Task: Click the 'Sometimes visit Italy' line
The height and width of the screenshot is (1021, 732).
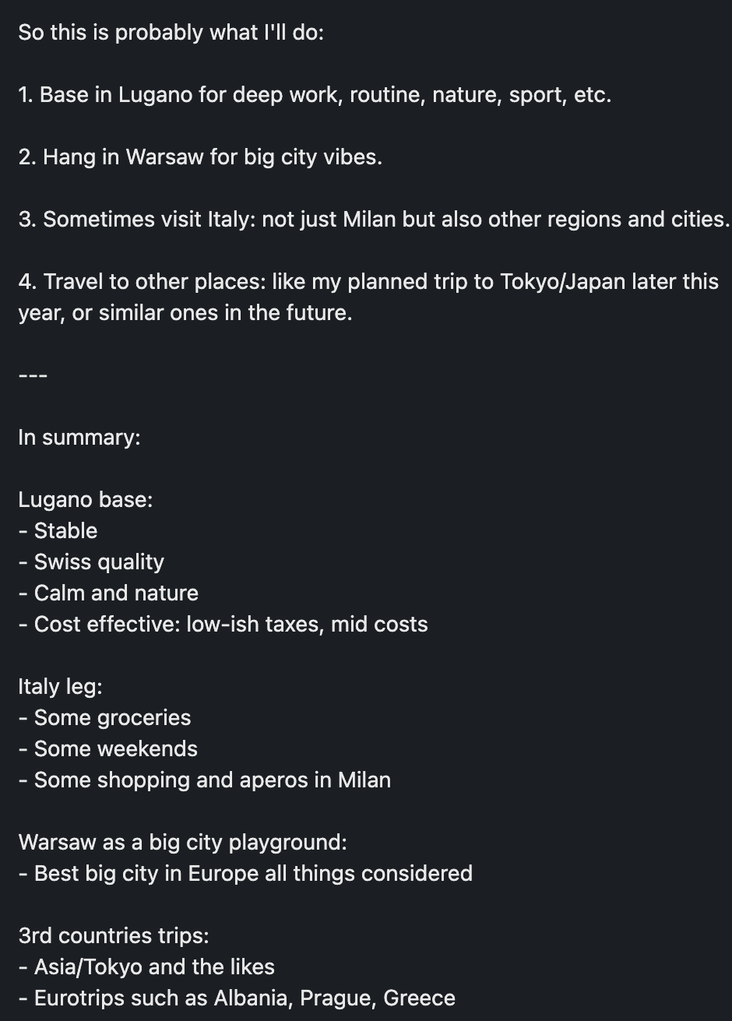Action: (374, 220)
